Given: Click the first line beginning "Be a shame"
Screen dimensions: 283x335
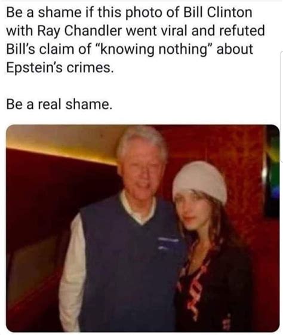Looking at the screenshot, I should [129, 13].
